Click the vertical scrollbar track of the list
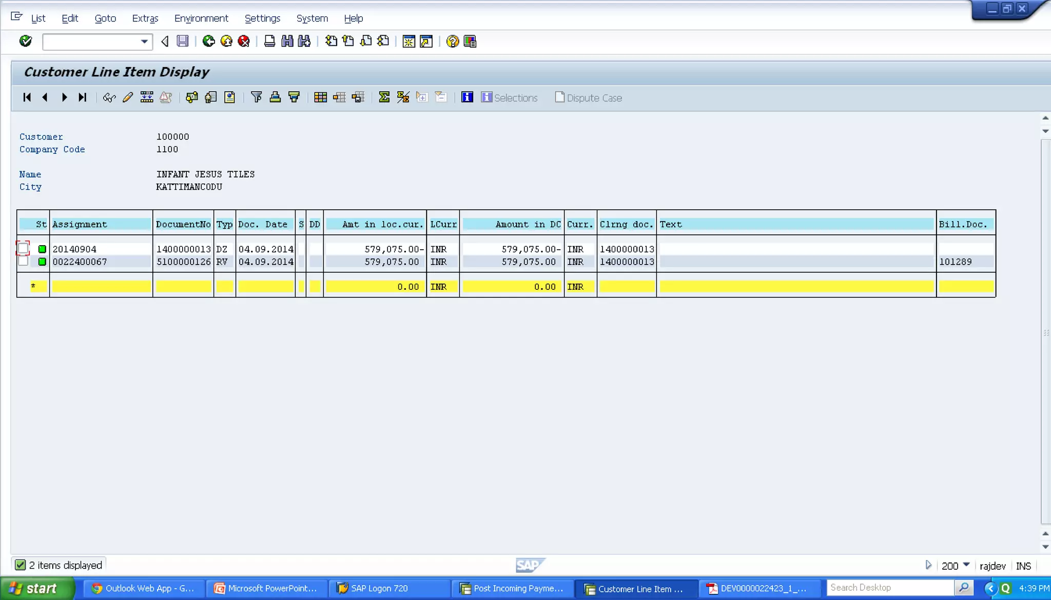 (1045, 331)
